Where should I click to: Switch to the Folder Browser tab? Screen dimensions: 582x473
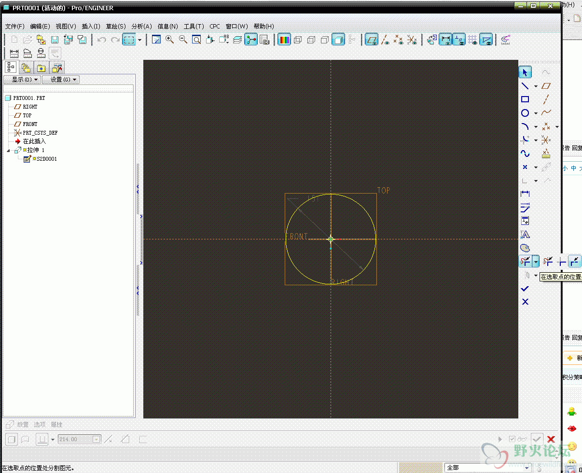coord(26,68)
